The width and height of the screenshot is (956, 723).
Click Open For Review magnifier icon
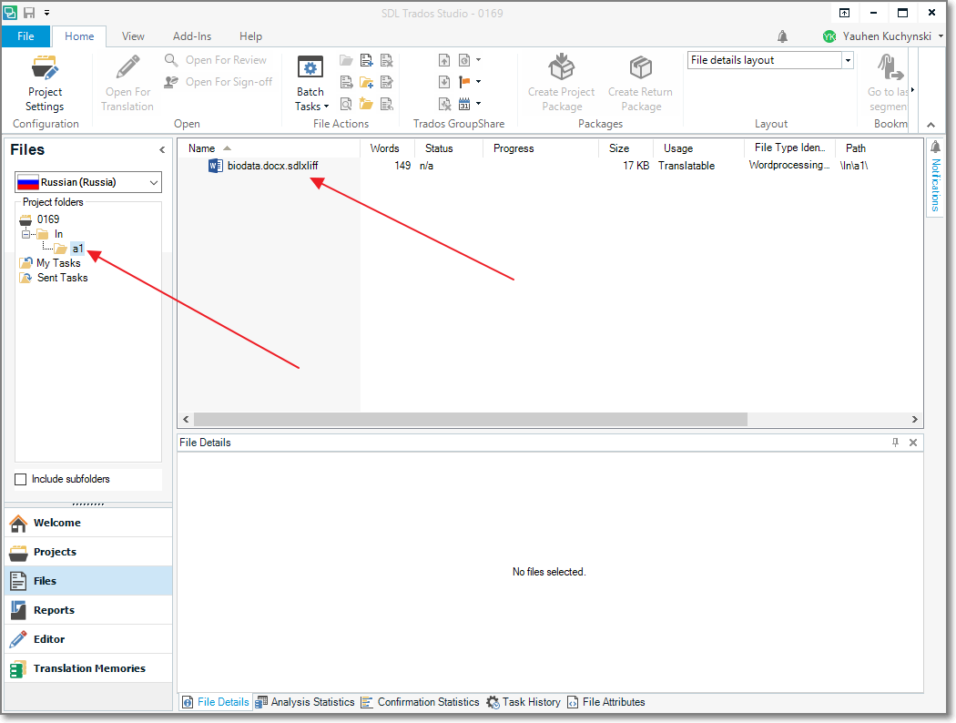point(171,60)
